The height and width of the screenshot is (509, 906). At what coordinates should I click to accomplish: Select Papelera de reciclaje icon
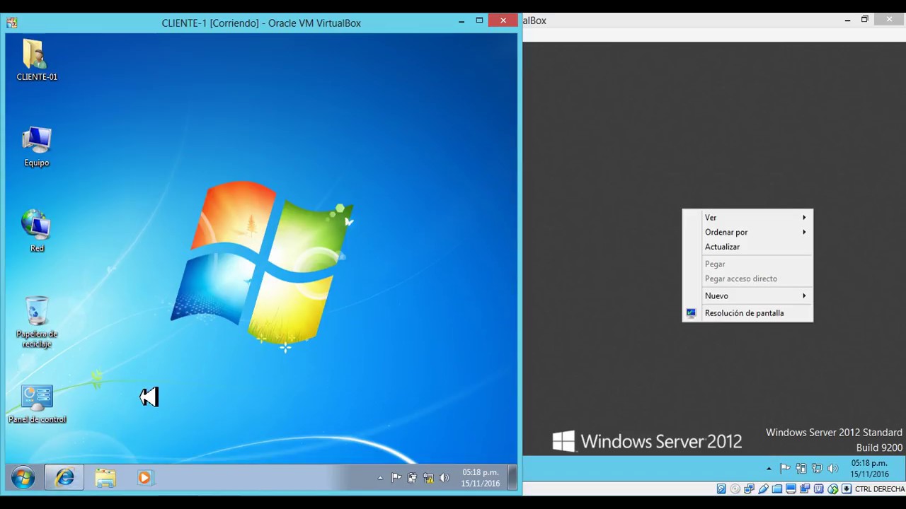[36, 322]
